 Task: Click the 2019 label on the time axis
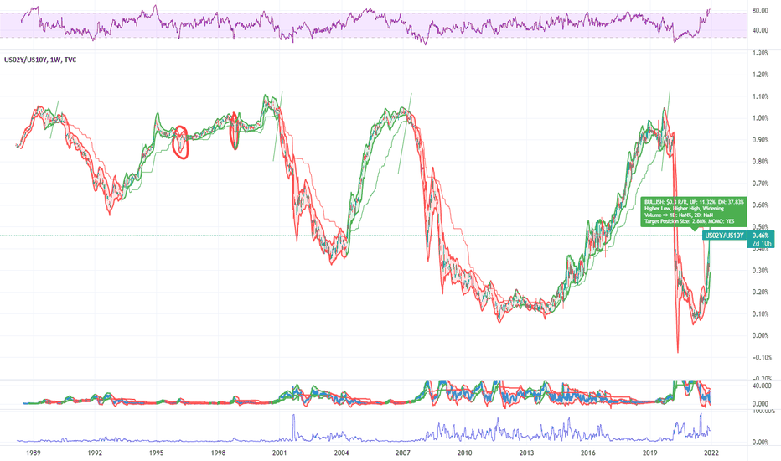click(x=649, y=453)
